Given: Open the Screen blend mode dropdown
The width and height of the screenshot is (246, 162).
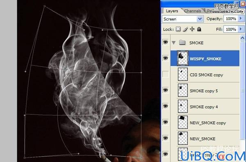Looking at the screenshot, I should 200,19.
